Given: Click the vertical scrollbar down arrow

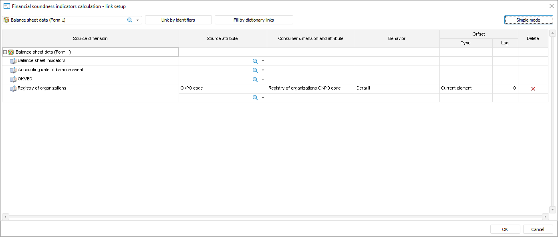Looking at the screenshot, I should point(552,210).
